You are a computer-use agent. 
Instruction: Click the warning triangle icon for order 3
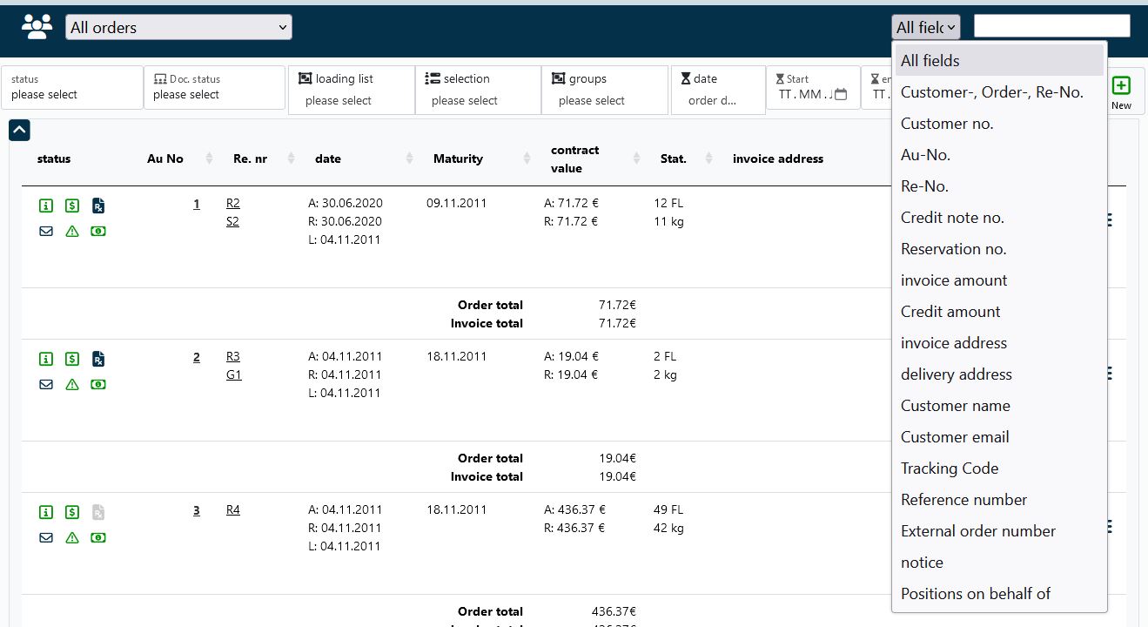point(72,538)
